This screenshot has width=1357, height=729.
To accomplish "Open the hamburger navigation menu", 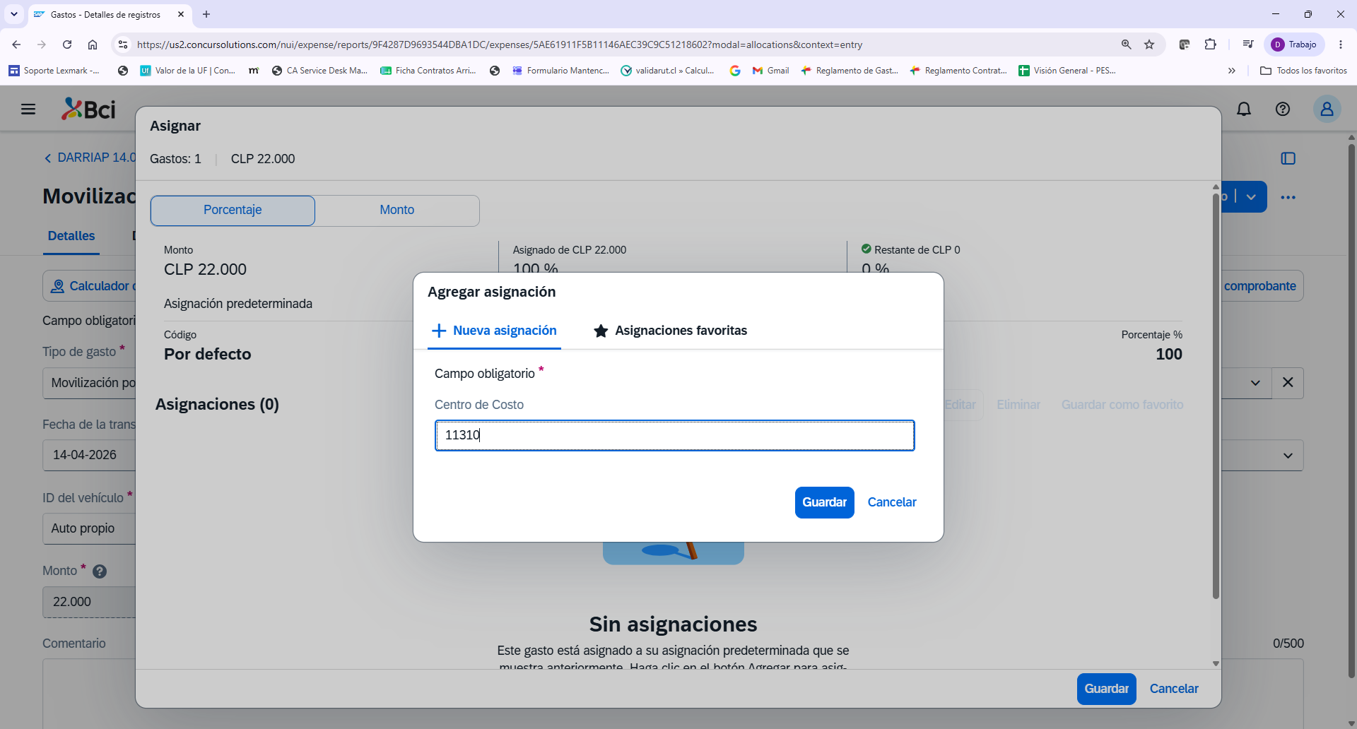I will click(x=28, y=109).
